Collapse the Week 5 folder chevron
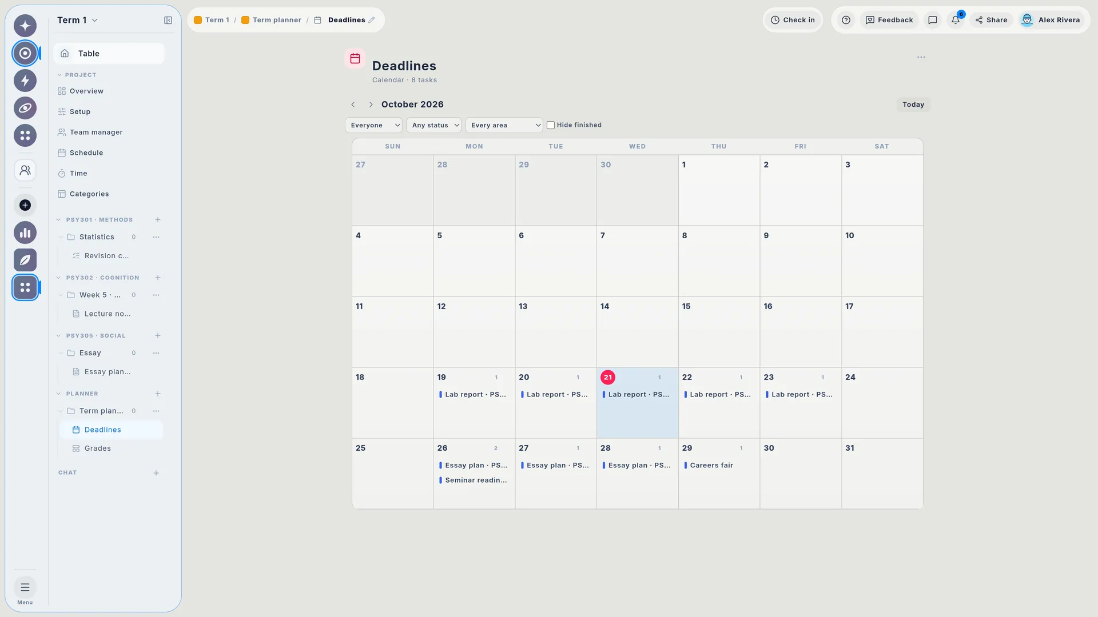This screenshot has width=1098, height=617. coord(61,295)
